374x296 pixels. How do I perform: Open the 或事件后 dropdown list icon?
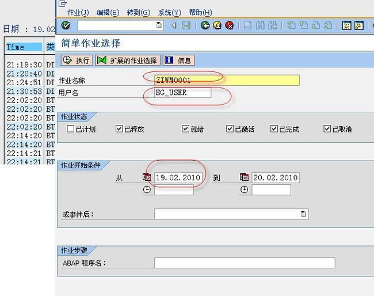click(303, 214)
